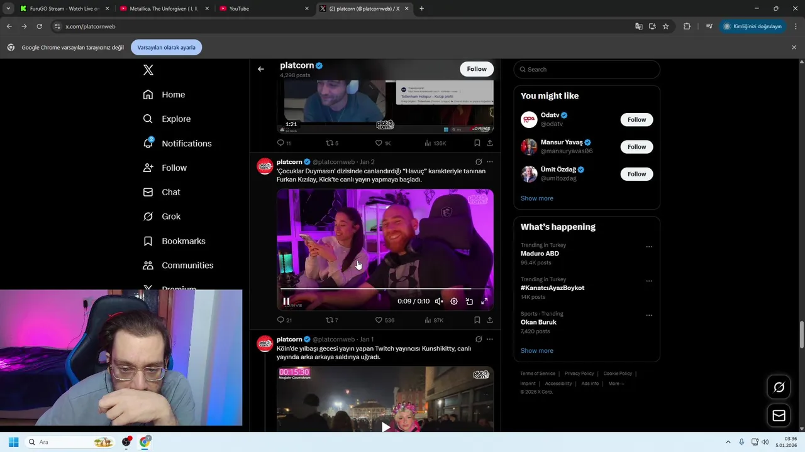Viewport: 805px width, 452px height.
Task: Open more options on the Jan 2 post
Action: (490, 162)
